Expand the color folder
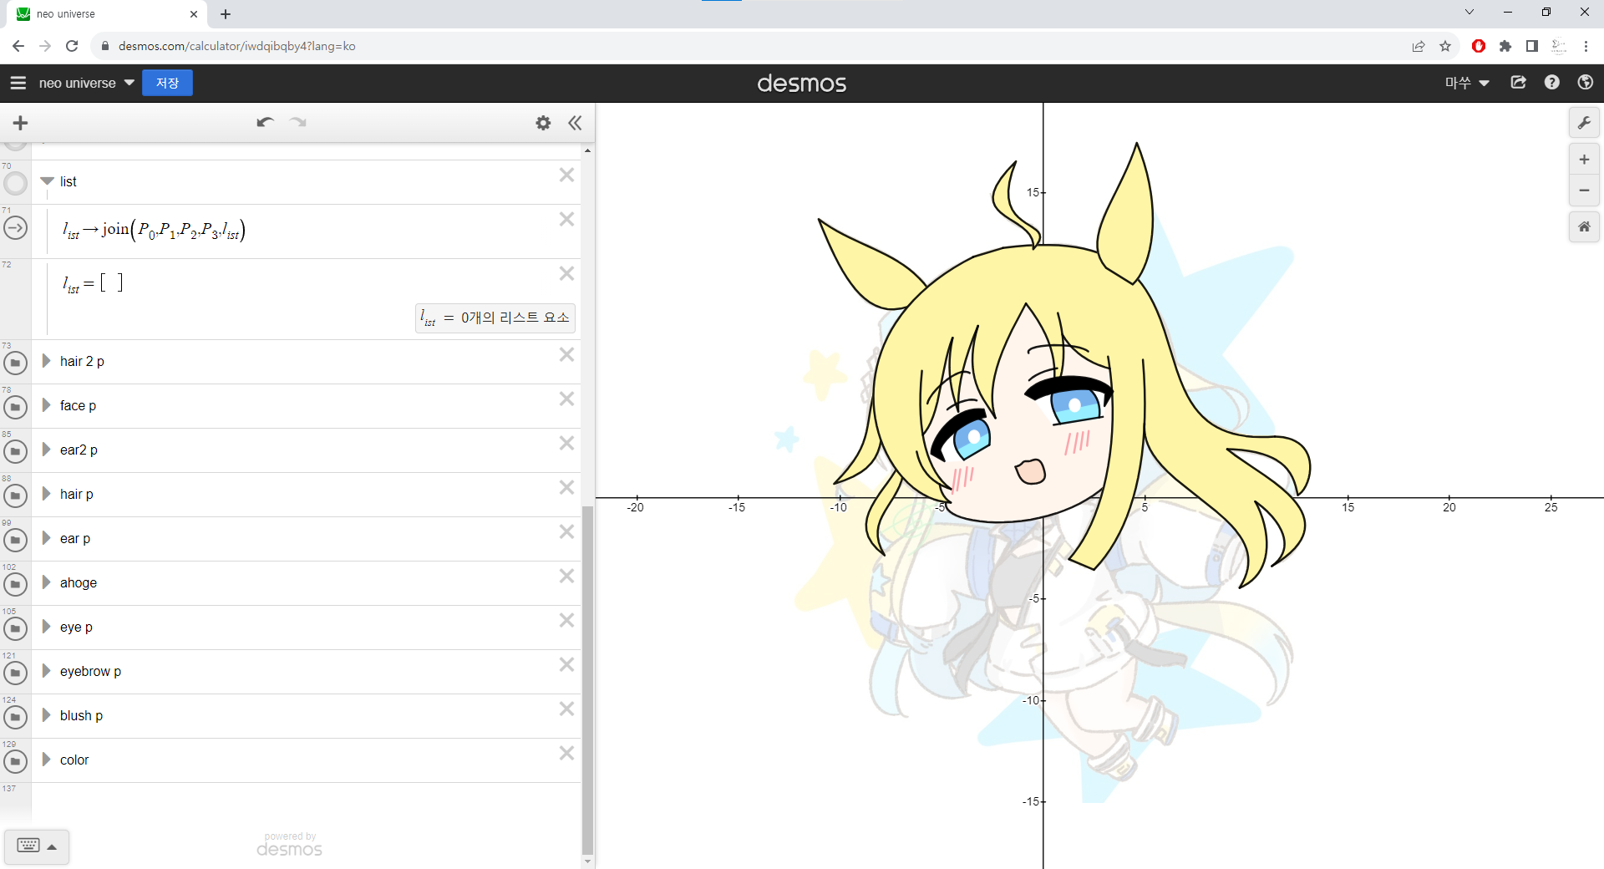 tap(47, 760)
